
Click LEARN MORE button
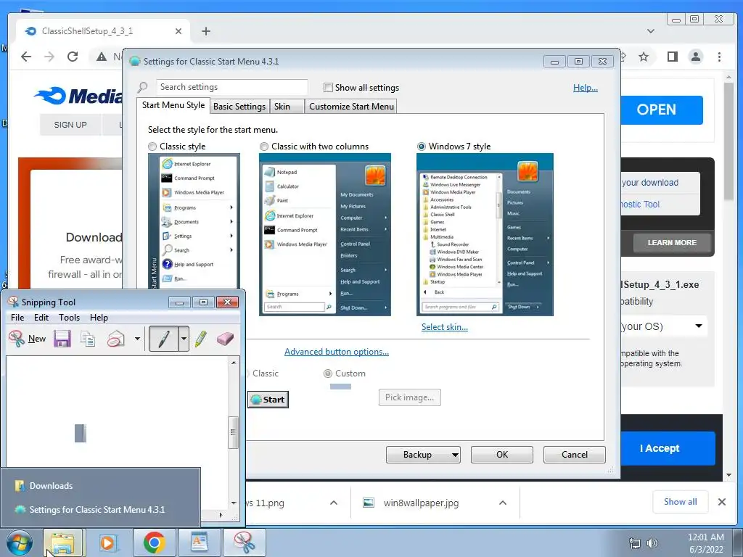pos(672,242)
